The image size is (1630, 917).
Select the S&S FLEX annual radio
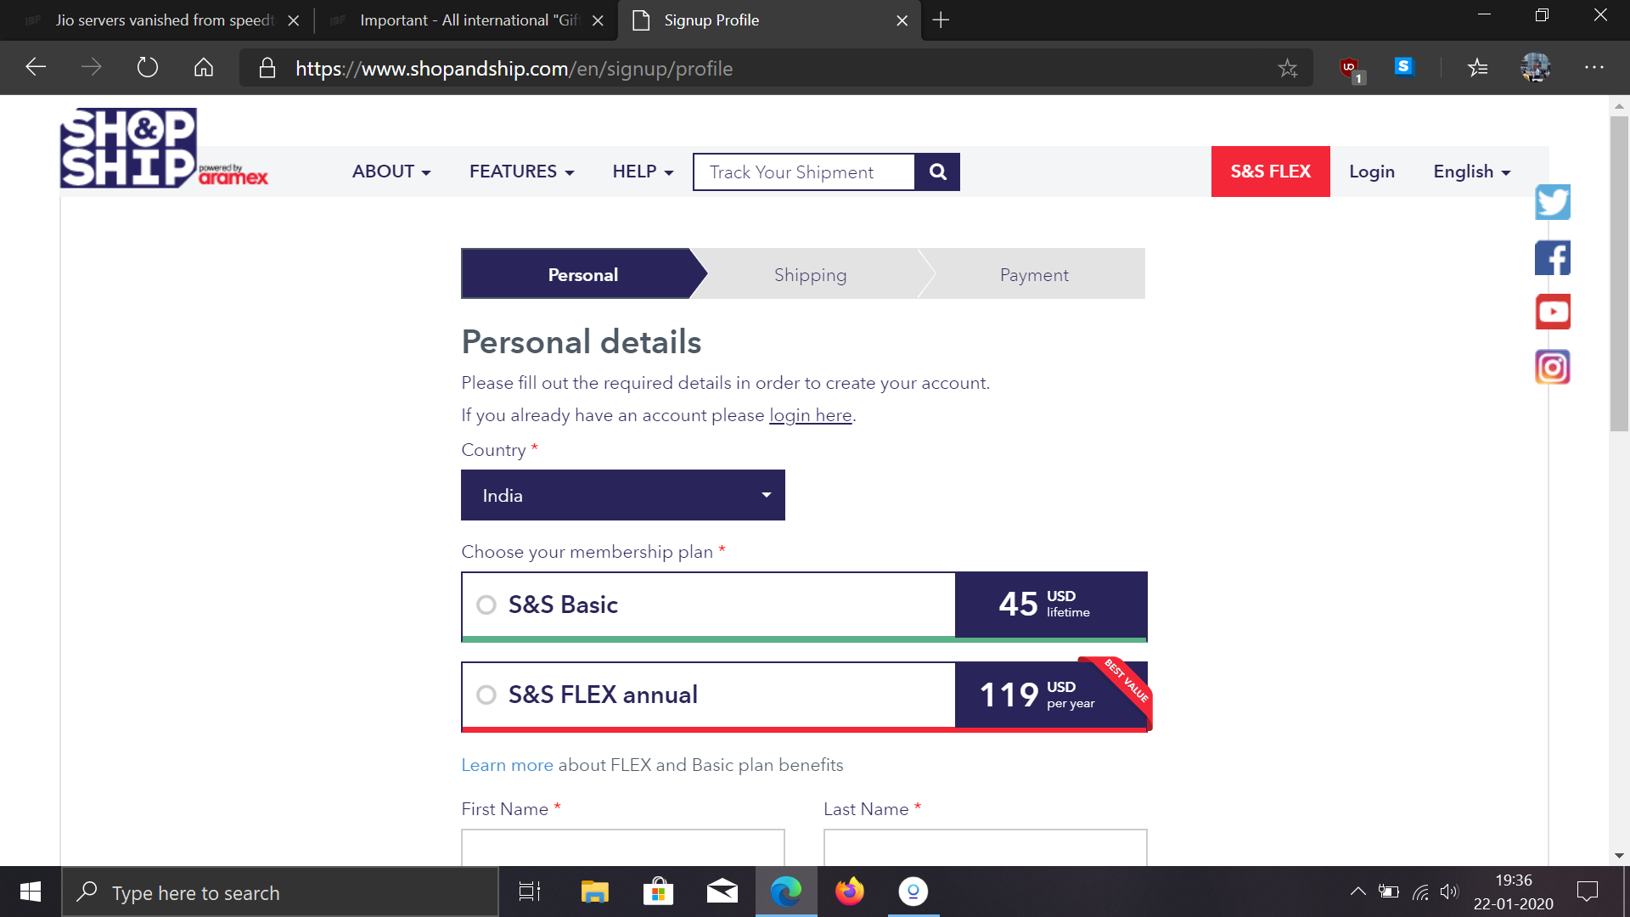486,695
